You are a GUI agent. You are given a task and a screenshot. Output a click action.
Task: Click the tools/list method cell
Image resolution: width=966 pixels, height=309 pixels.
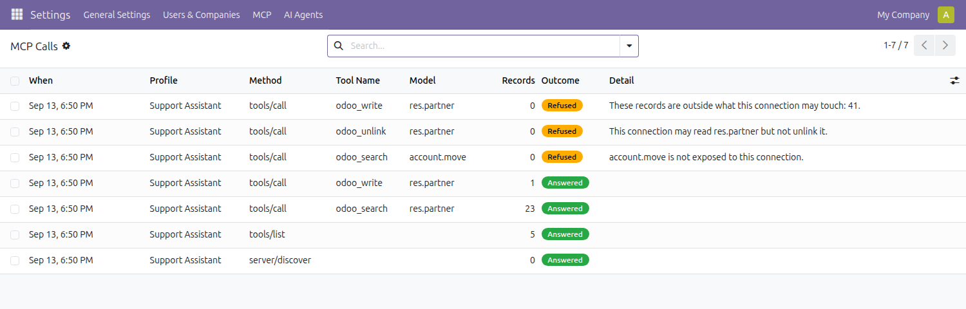(x=267, y=234)
